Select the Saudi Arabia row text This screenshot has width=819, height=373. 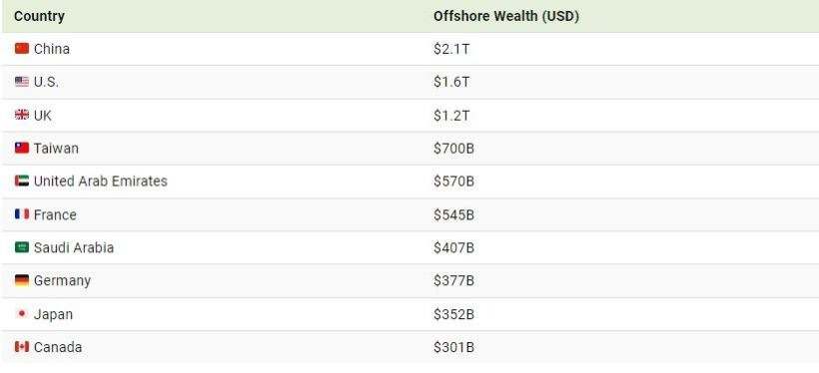pos(74,247)
